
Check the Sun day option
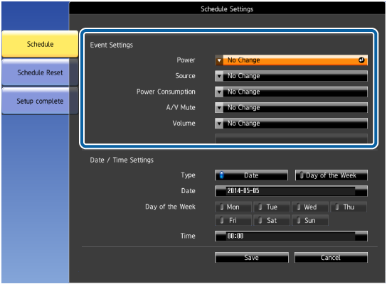pos(310,220)
